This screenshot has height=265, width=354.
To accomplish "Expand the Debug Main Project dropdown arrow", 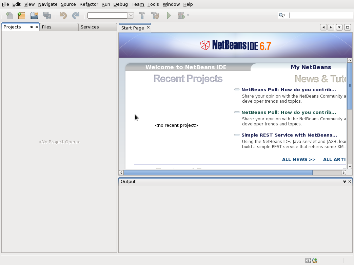I will coord(188,15).
